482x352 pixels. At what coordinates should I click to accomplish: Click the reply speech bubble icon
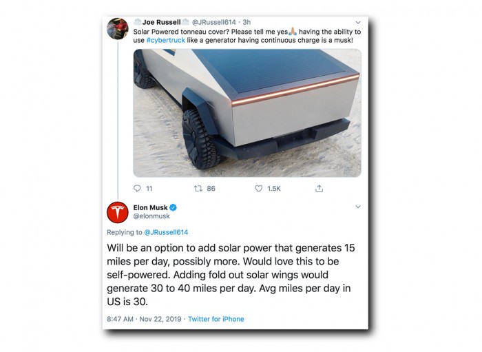(x=138, y=188)
